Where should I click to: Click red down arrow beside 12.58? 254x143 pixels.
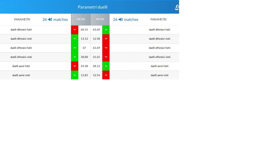click(x=106, y=39)
